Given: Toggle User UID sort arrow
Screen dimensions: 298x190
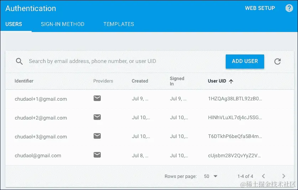Looking at the screenshot, I should (x=231, y=81).
